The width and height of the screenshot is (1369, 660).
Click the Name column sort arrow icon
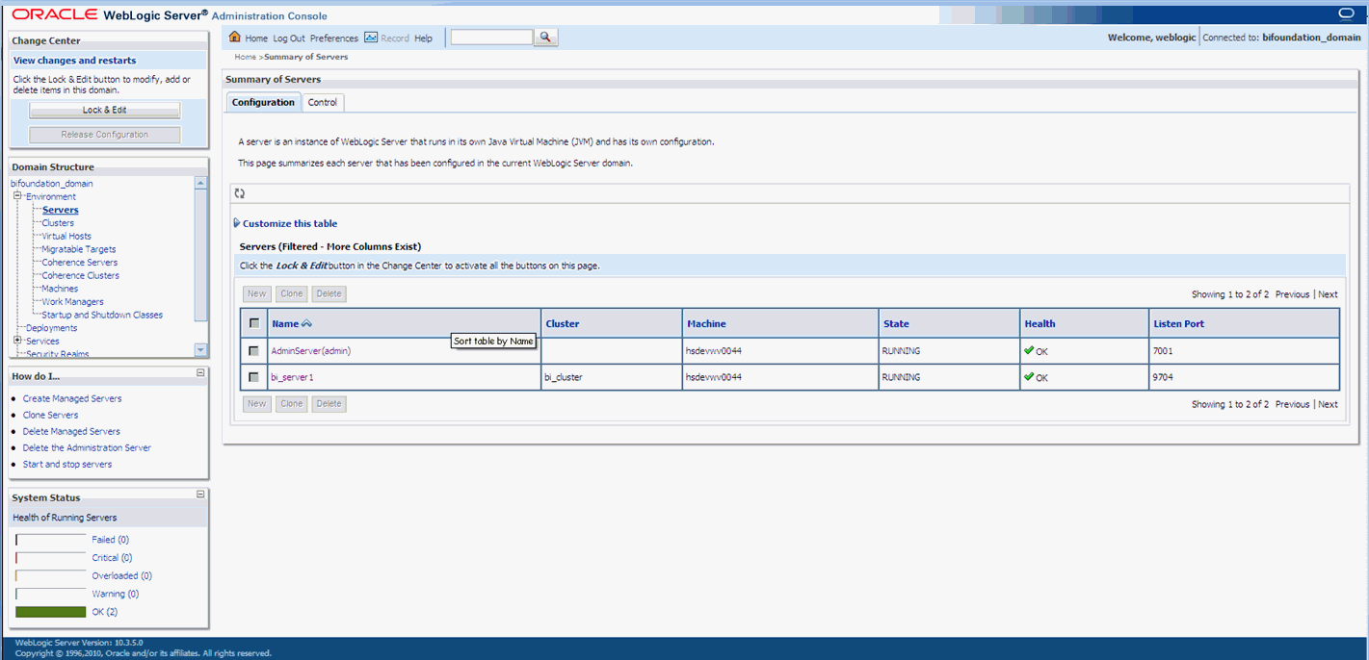307,324
